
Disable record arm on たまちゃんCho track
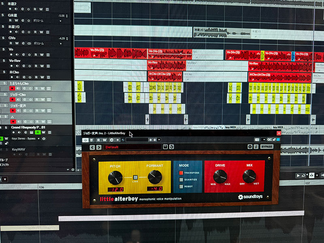point(12,88)
